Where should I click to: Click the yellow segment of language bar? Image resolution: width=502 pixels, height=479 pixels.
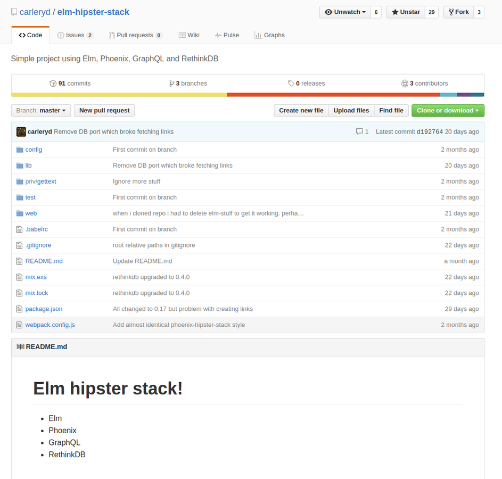[x=119, y=95]
